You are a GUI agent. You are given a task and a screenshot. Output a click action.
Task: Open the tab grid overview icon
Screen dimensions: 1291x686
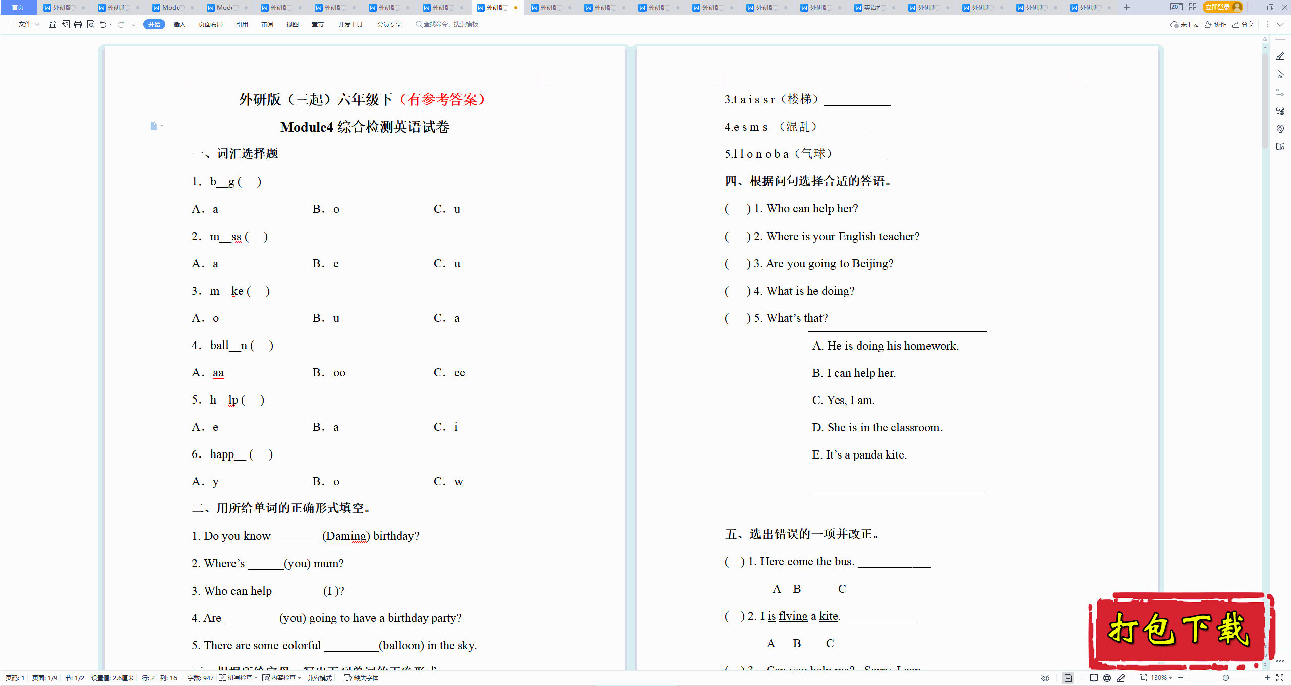(1192, 7)
